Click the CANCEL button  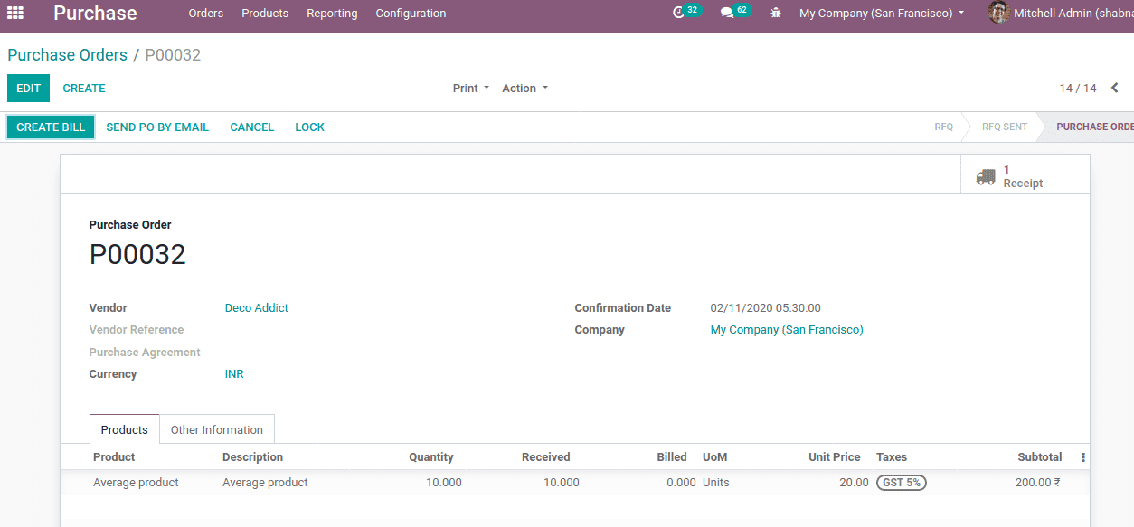pyautogui.click(x=252, y=127)
